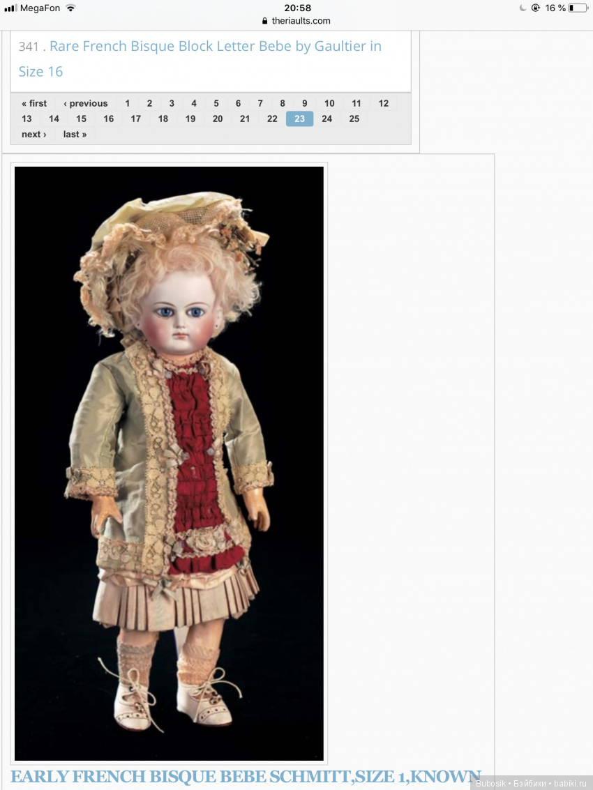Open pagination page 9
Image resolution: width=593 pixels, height=790 pixels.
click(305, 103)
